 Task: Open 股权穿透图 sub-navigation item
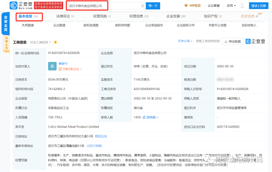click(x=91, y=25)
